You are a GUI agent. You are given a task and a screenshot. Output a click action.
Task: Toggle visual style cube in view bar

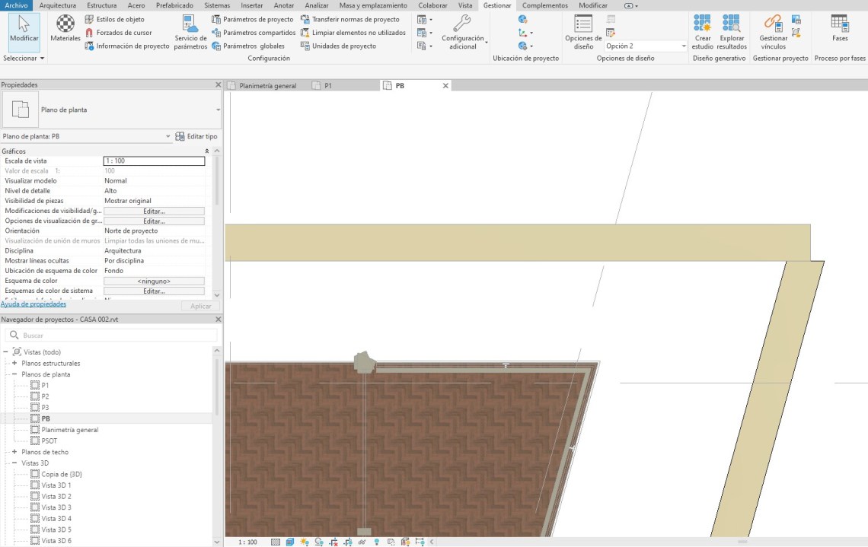290,542
